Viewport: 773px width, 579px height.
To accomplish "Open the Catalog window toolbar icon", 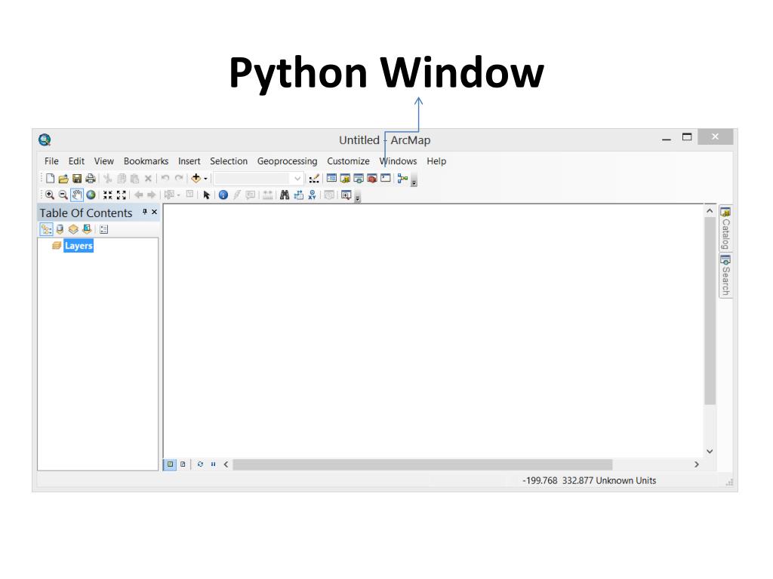I will click(x=345, y=178).
